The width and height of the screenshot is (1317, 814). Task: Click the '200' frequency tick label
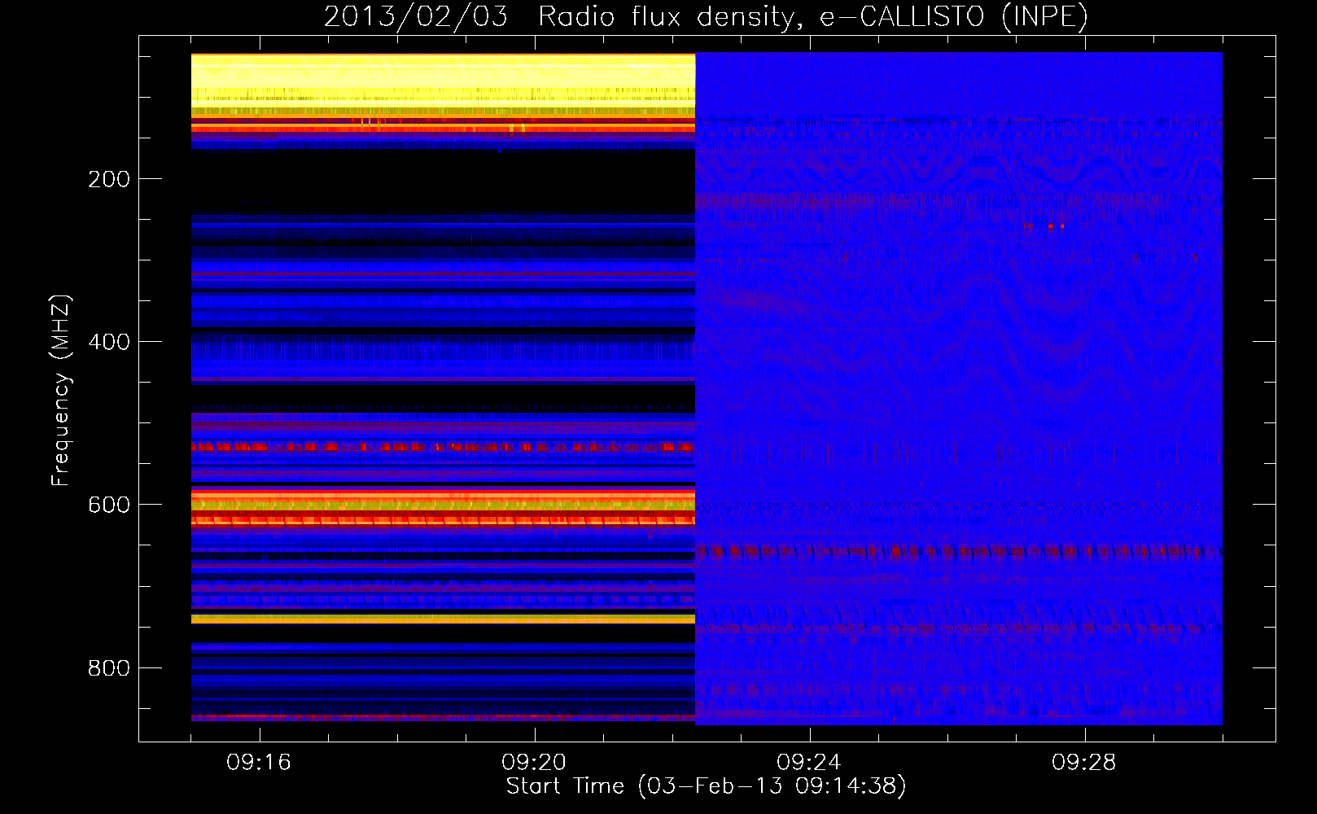pos(109,179)
